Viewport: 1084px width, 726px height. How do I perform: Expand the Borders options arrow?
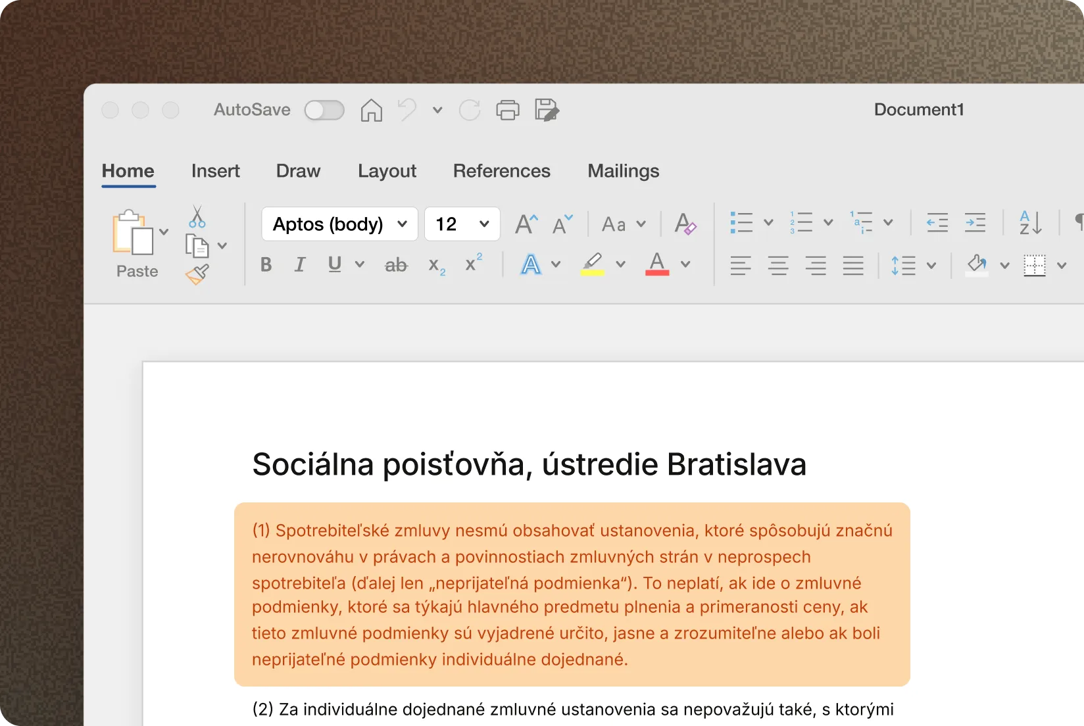(1062, 266)
